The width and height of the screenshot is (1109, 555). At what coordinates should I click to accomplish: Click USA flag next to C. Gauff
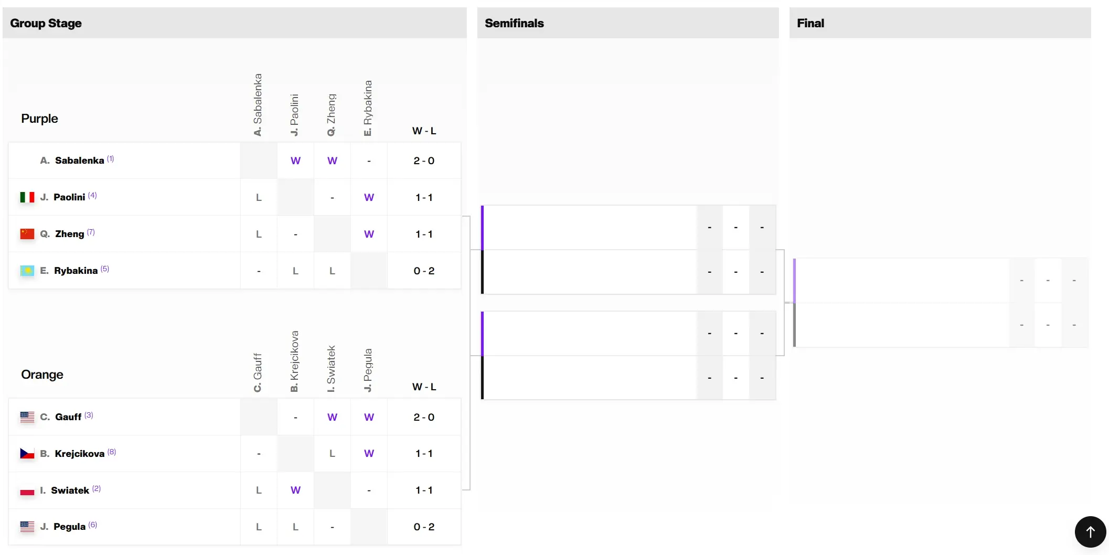[x=27, y=417]
